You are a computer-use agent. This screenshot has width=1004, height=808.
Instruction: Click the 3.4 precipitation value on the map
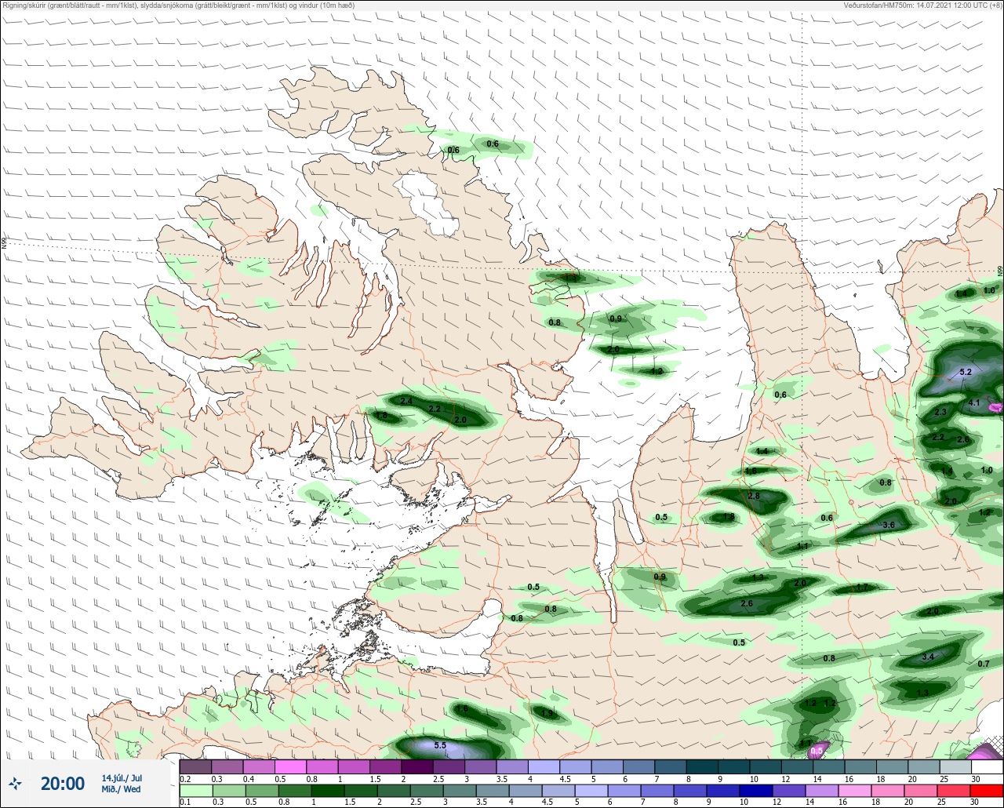[x=928, y=657]
